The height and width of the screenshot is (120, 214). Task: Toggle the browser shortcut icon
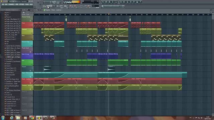pos(113,2)
